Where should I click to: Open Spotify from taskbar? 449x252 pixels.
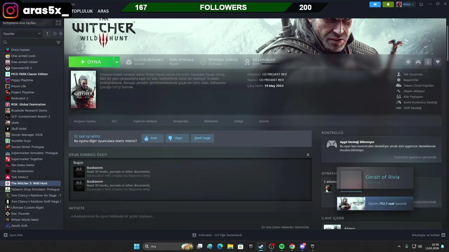tap(282, 246)
